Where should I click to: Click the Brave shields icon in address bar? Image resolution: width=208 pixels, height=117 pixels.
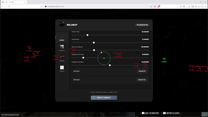pyautogui.click(x=155, y=6)
